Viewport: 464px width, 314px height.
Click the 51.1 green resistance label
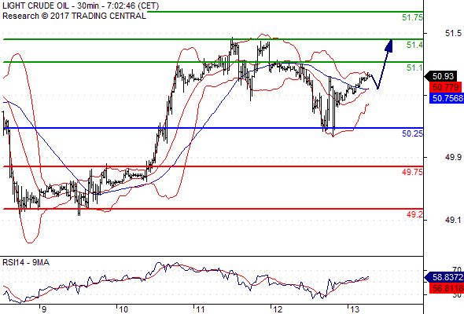click(414, 68)
